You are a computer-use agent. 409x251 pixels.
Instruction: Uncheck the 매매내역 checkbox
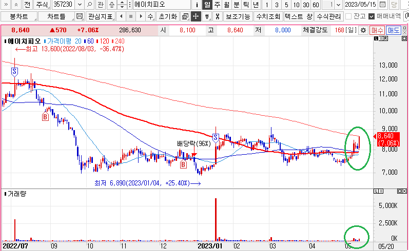(372, 17)
